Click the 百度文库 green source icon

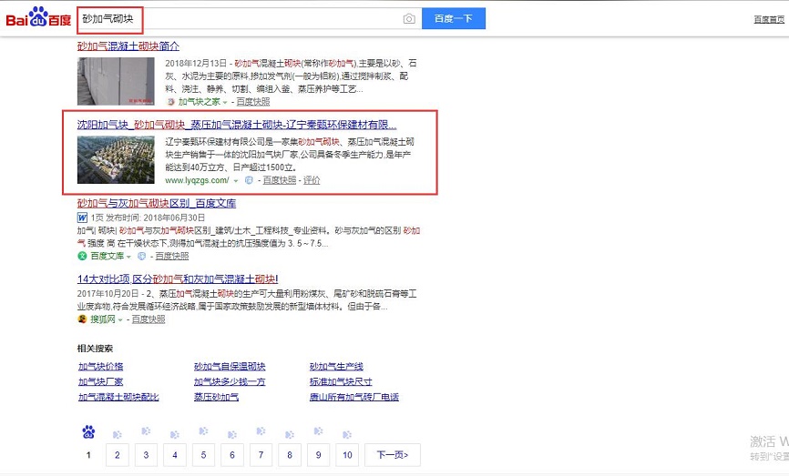pos(82,256)
